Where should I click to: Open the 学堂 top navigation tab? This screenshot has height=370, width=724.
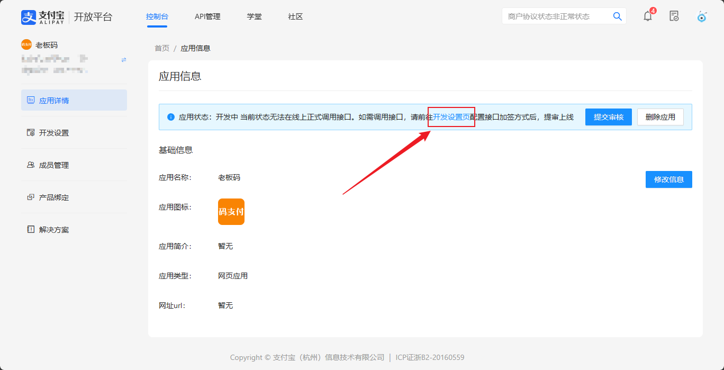(x=254, y=16)
